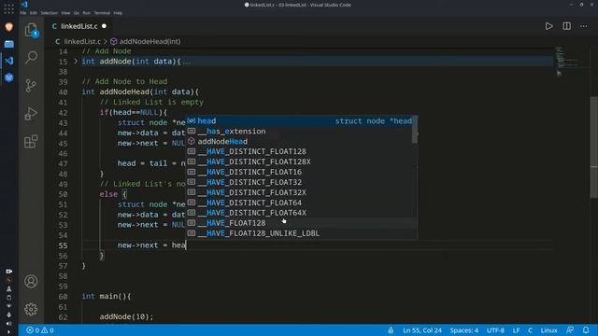Screen dimensions: 598x336
Task: Expand the folded addNode function on line 15
Action: pos(76,61)
